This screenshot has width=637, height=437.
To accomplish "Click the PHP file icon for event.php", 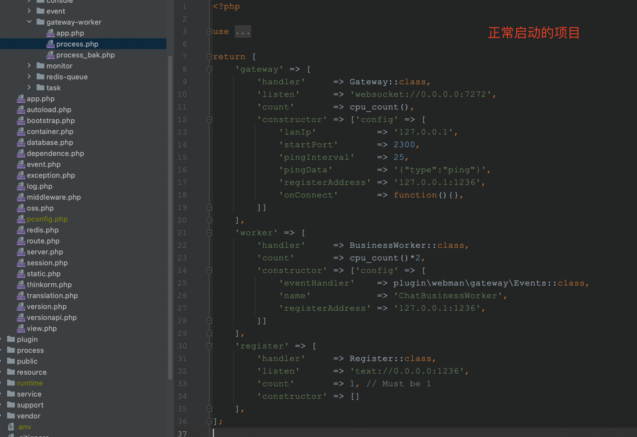I will point(21,165).
